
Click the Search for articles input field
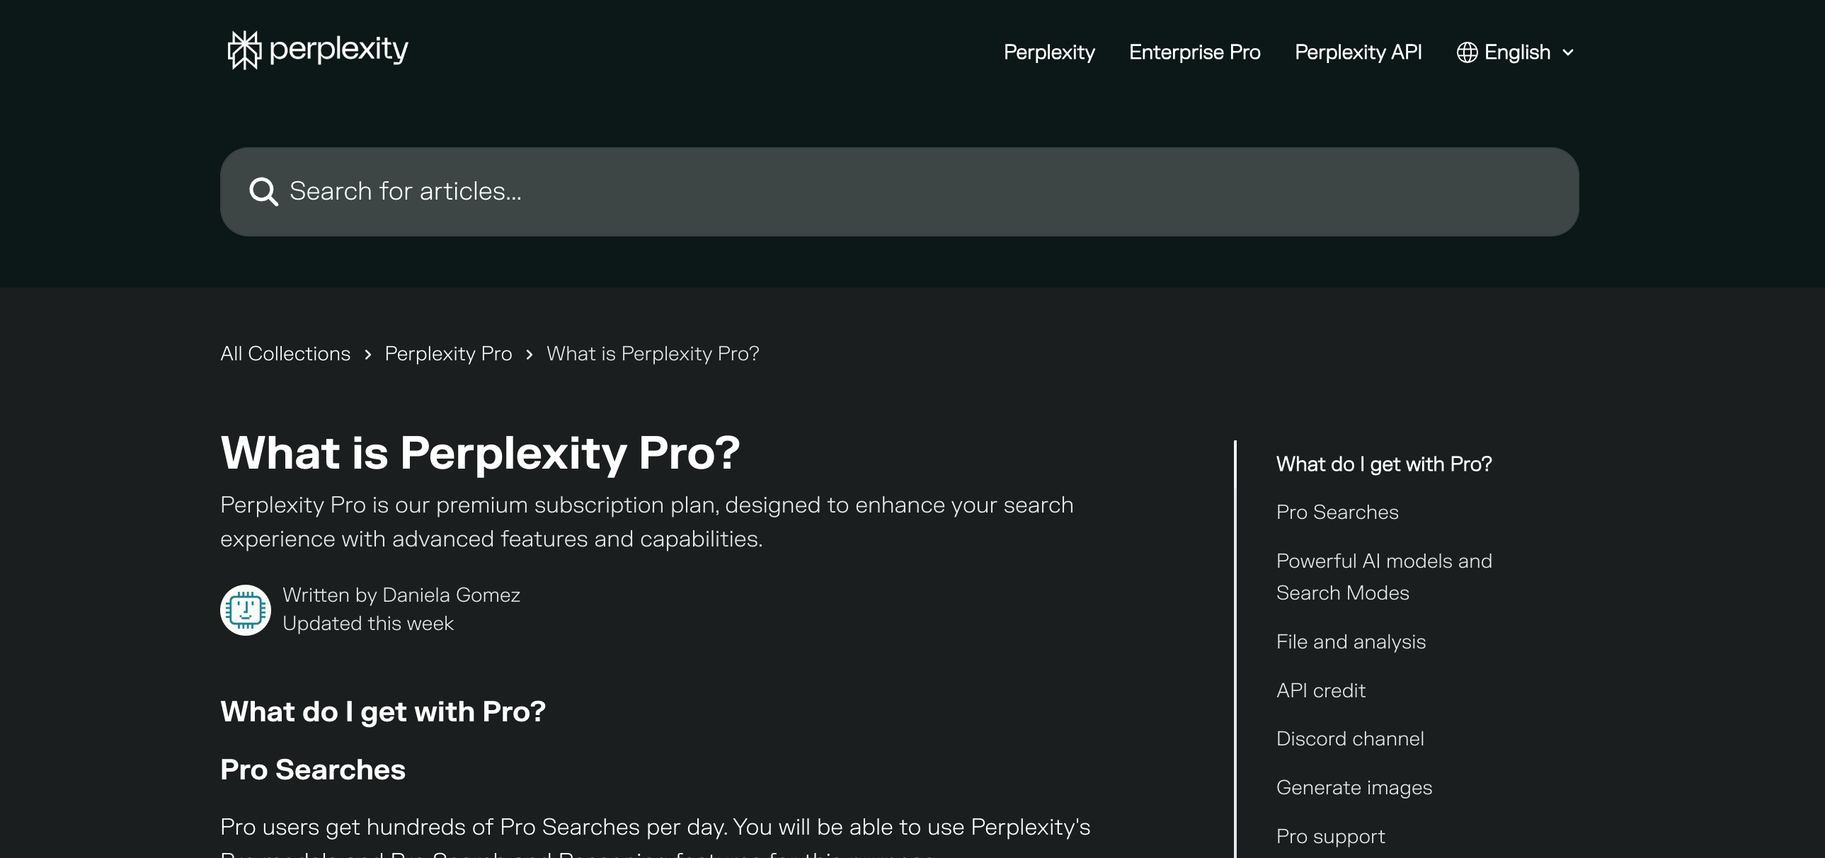click(x=638, y=190)
